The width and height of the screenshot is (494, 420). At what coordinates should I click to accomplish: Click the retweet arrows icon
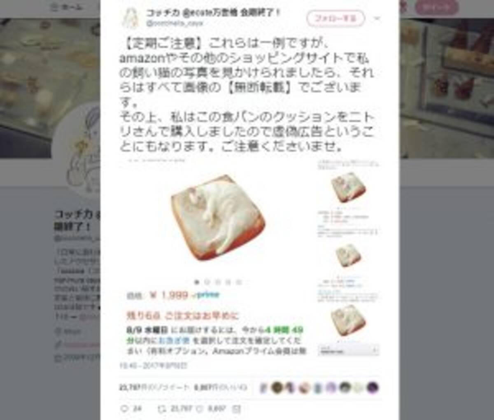(x=162, y=409)
